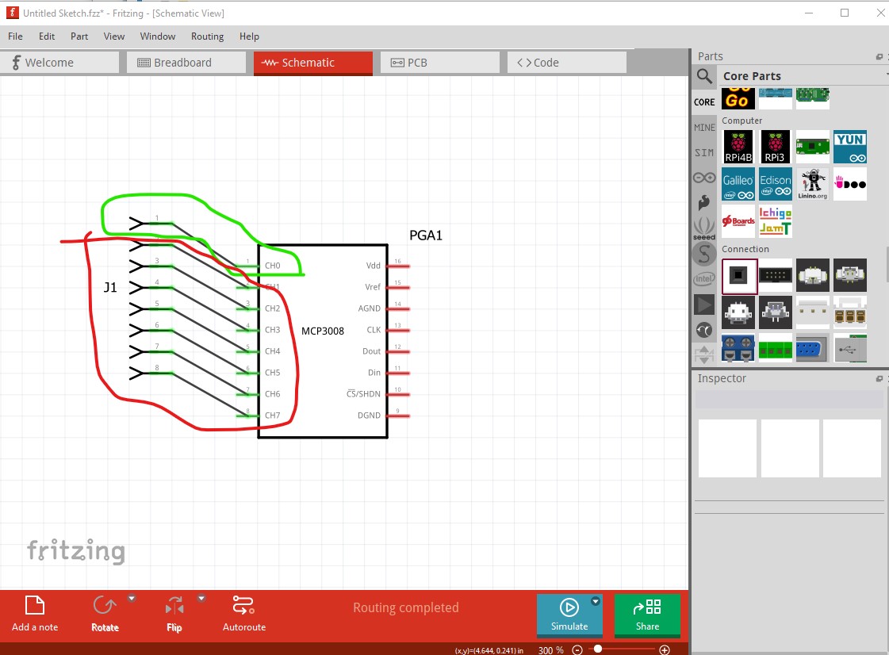Image resolution: width=889 pixels, height=655 pixels.
Task: Select the blue D-sub connector part
Action: point(812,348)
